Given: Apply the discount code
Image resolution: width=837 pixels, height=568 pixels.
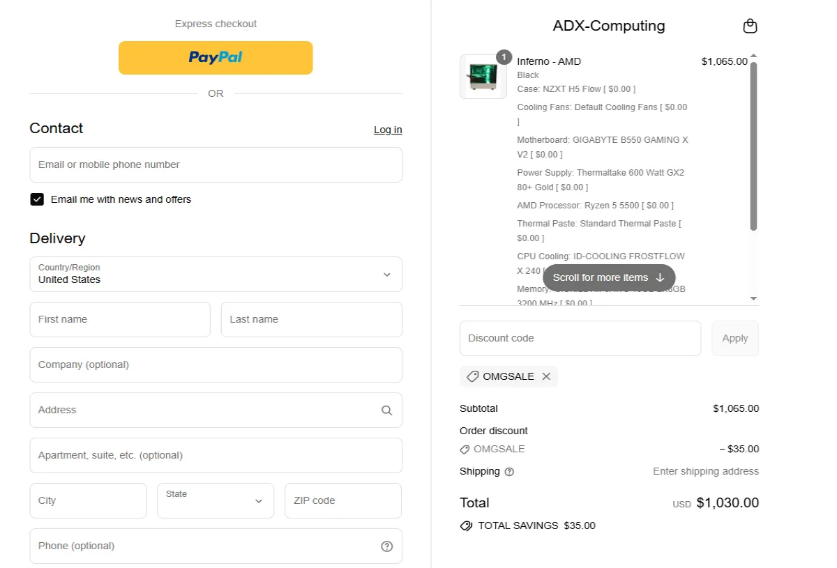Looking at the screenshot, I should click(734, 338).
